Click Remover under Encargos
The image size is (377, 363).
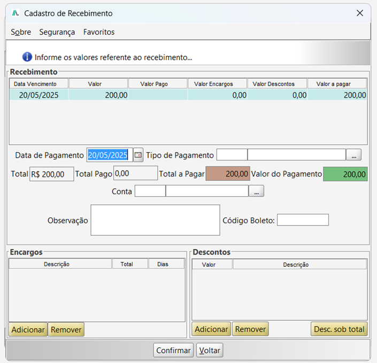pyautogui.click(x=66, y=329)
